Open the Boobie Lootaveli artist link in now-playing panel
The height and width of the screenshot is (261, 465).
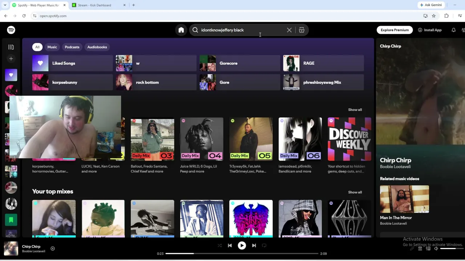[395, 167]
